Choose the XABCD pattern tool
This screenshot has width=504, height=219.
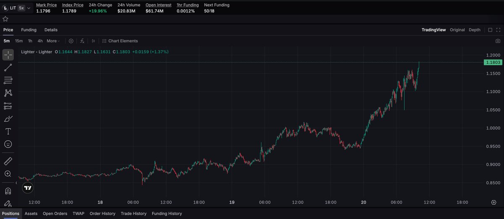[x=8, y=93]
